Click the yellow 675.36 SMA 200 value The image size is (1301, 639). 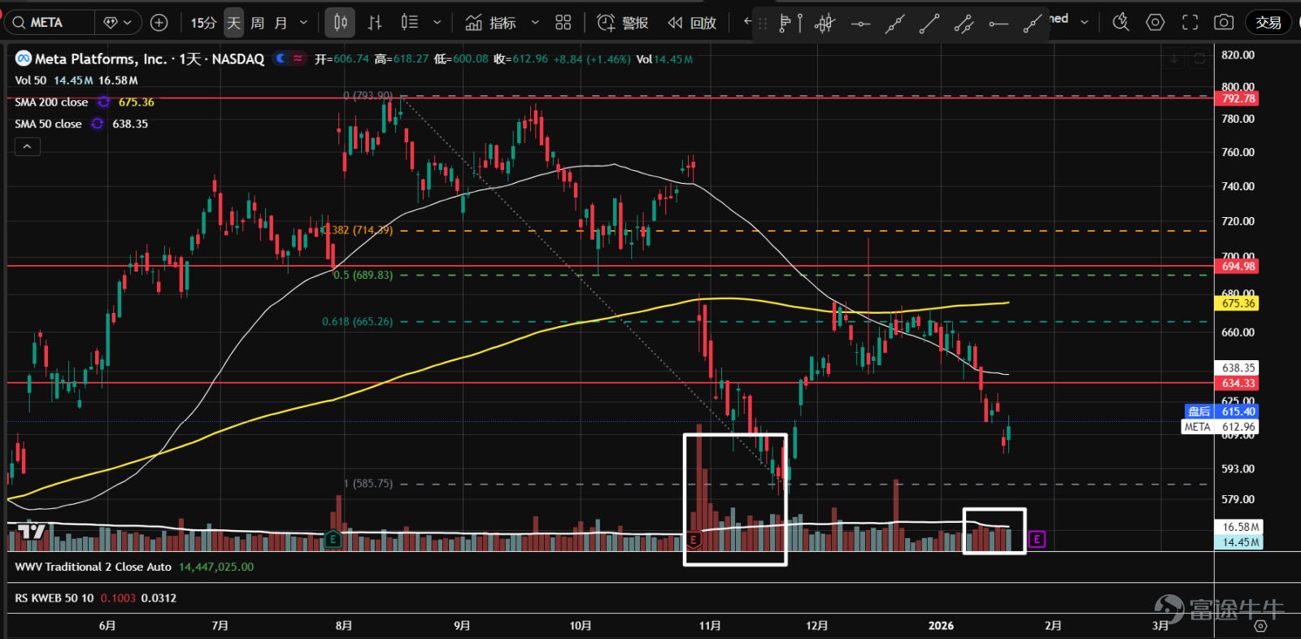136,102
